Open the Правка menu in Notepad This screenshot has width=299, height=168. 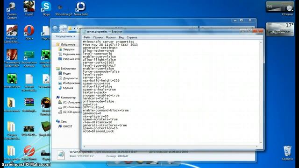click(x=98, y=37)
